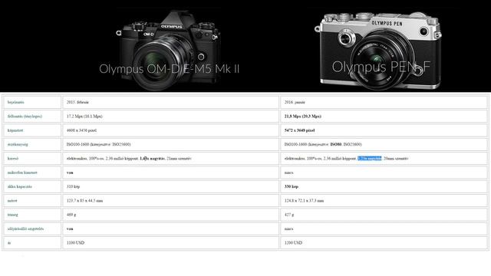Image resolution: width=491 pixels, height=276 pixels.
Task: Click the '330 kép' battery value
Action: coord(292,187)
